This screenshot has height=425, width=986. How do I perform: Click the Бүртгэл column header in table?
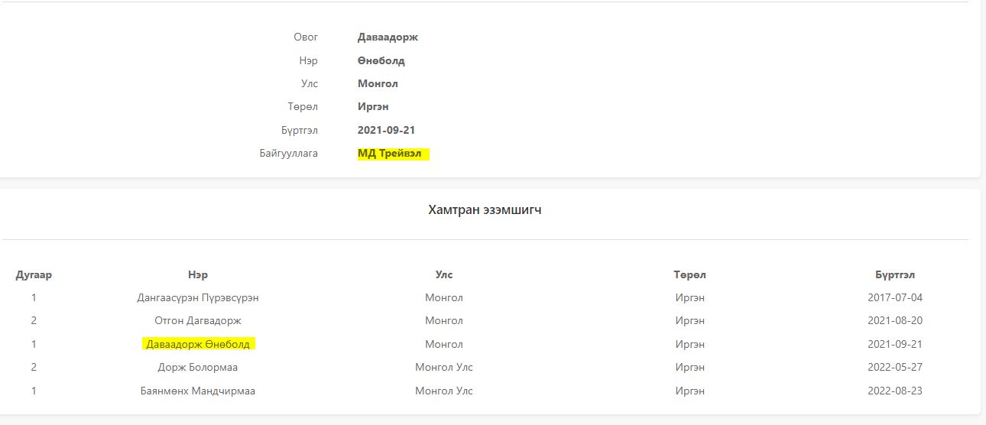tap(895, 274)
